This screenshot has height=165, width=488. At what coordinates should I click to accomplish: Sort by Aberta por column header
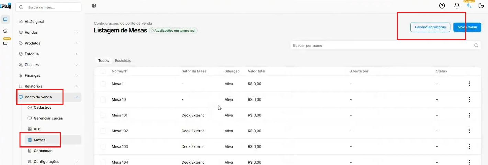click(359, 71)
